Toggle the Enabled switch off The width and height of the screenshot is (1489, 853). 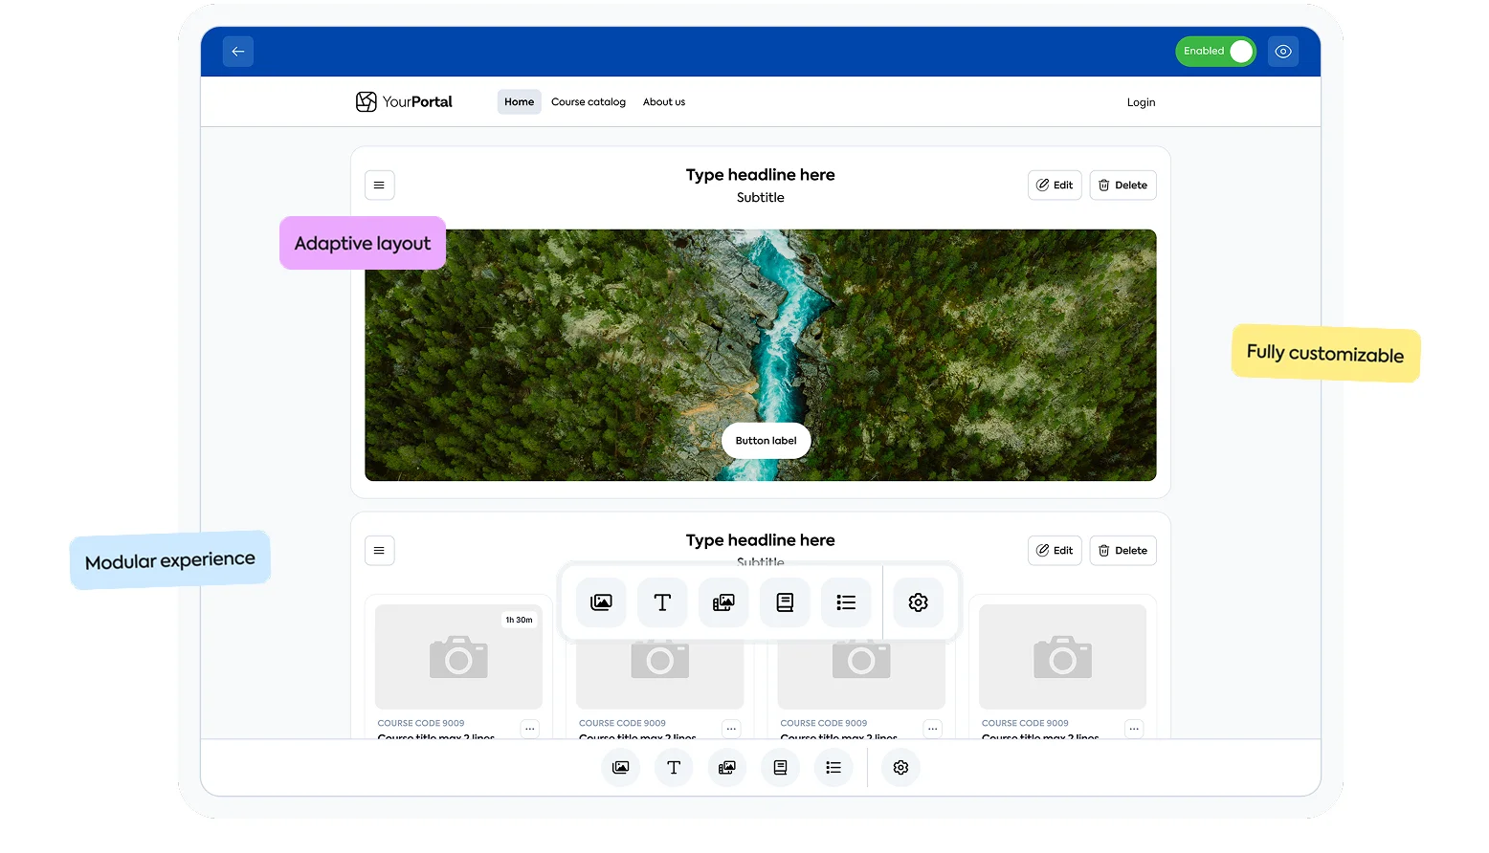(1215, 52)
